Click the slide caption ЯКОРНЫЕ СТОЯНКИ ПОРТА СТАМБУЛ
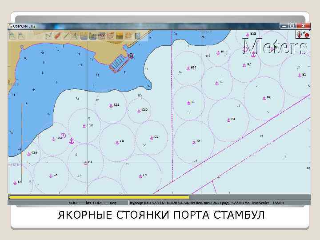320x240 pixels. pos(161,215)
